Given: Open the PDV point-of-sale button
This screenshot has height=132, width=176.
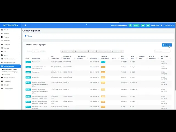Looking at the screenshot, I should pos(136,25).
